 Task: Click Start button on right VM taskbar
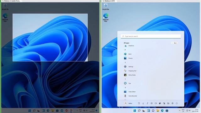135,110
